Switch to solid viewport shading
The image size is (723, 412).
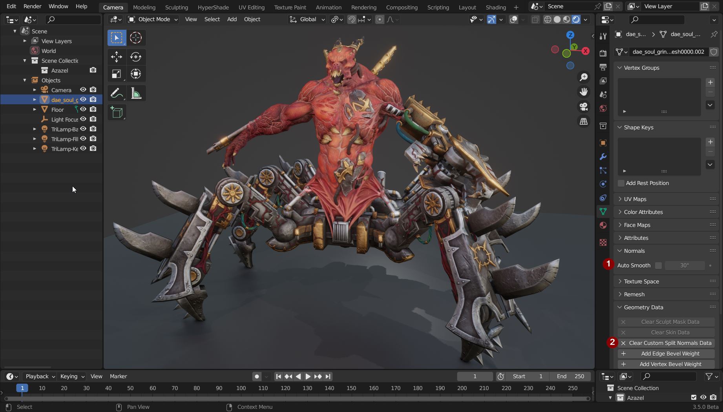click(x=557, y=20)
